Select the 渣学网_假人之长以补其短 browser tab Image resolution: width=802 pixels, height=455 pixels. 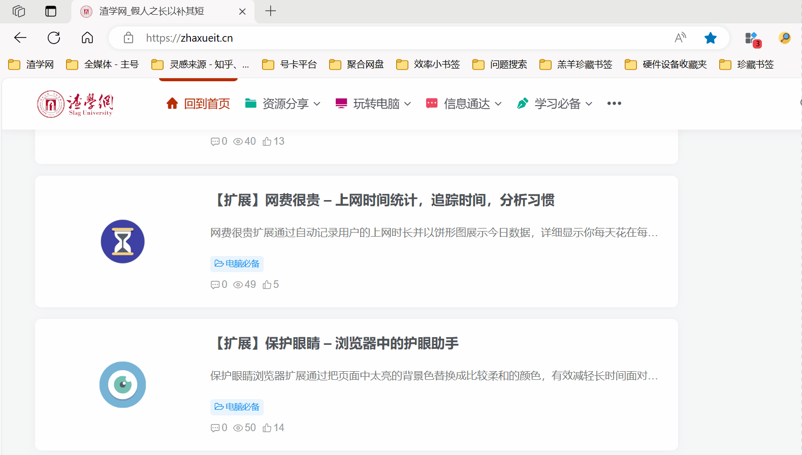tap(163, 11)
